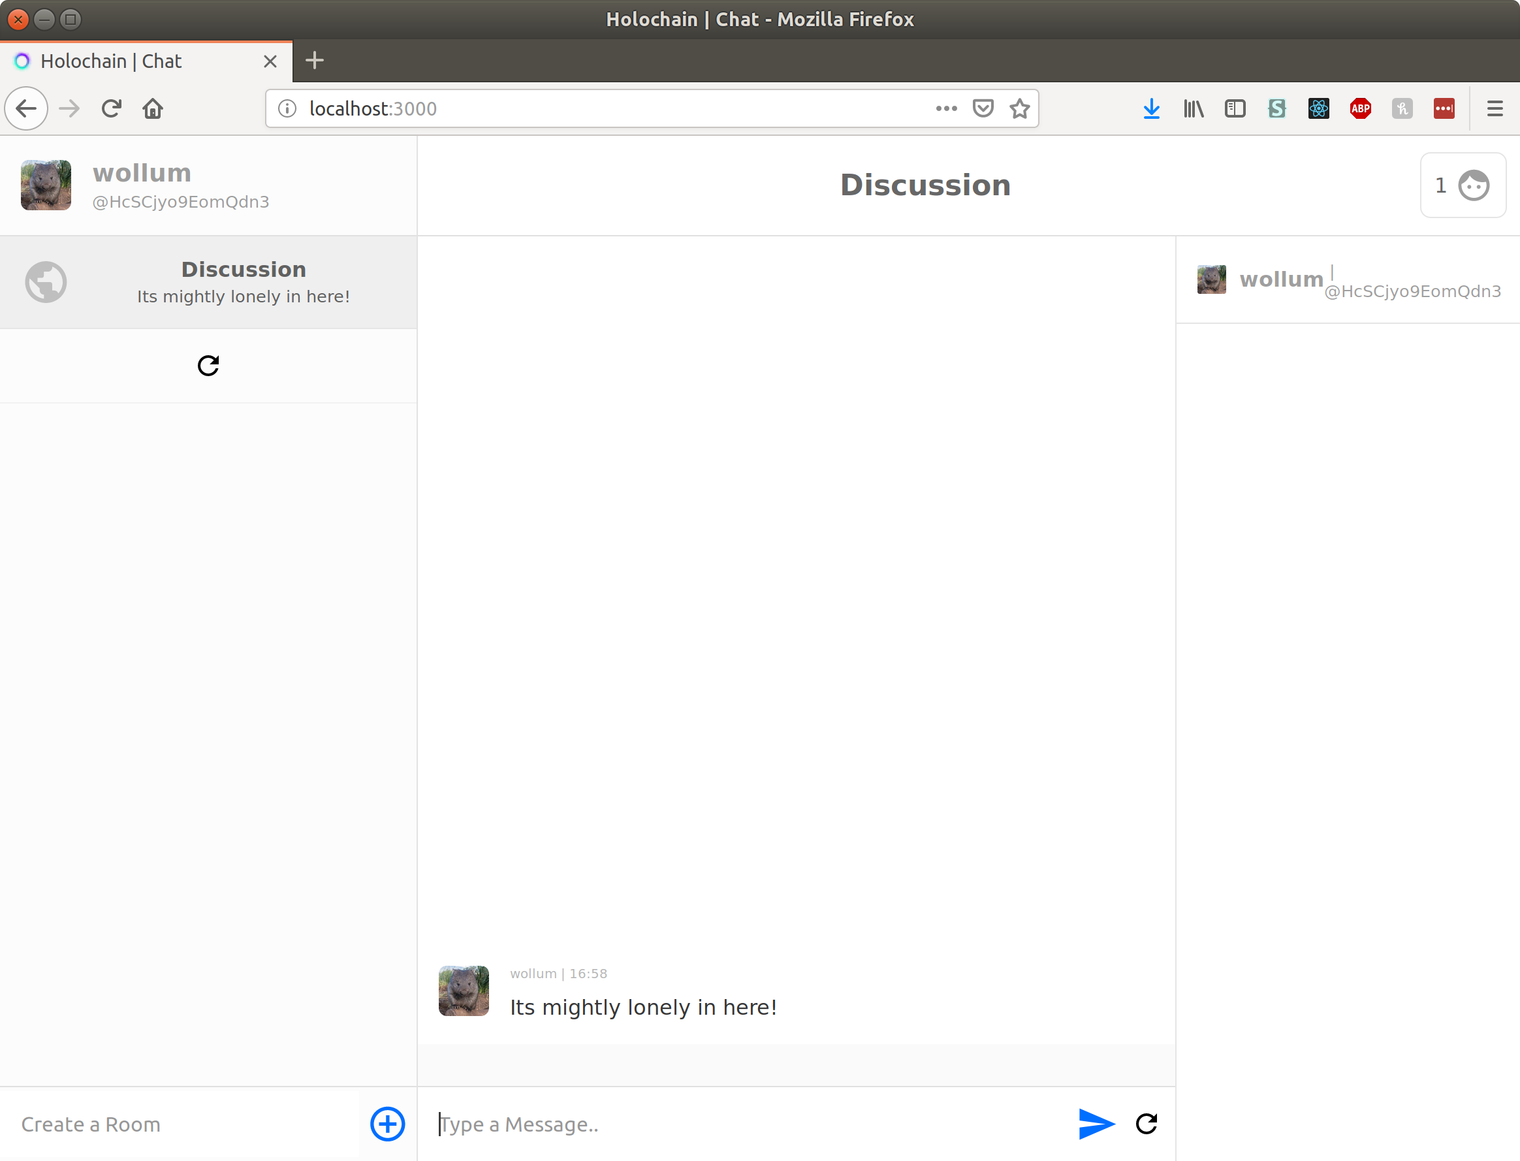
Task: Click the blue send message arrow
Action: click(x=1096, y=1124)
